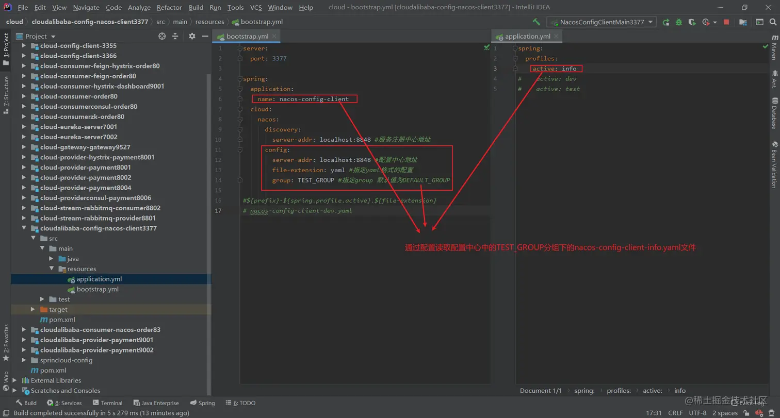This screenshot has width=780, height=418.
Task: Click the Collapse All icon in Project panel
Action: (x=175, y=36)
